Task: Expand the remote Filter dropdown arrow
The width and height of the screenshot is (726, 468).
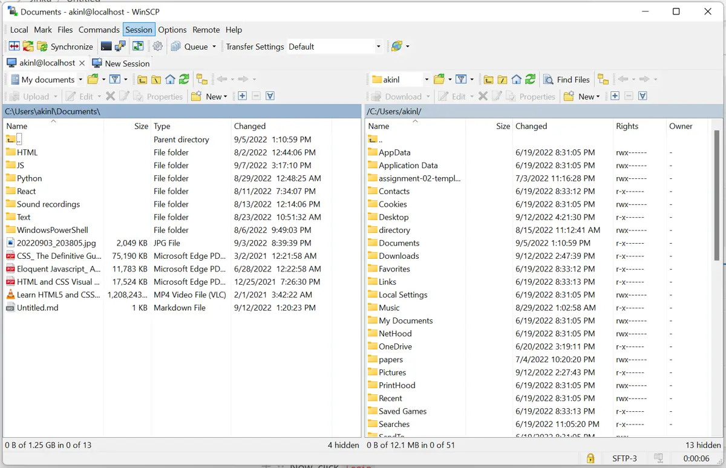Action: tap(472, 79)
